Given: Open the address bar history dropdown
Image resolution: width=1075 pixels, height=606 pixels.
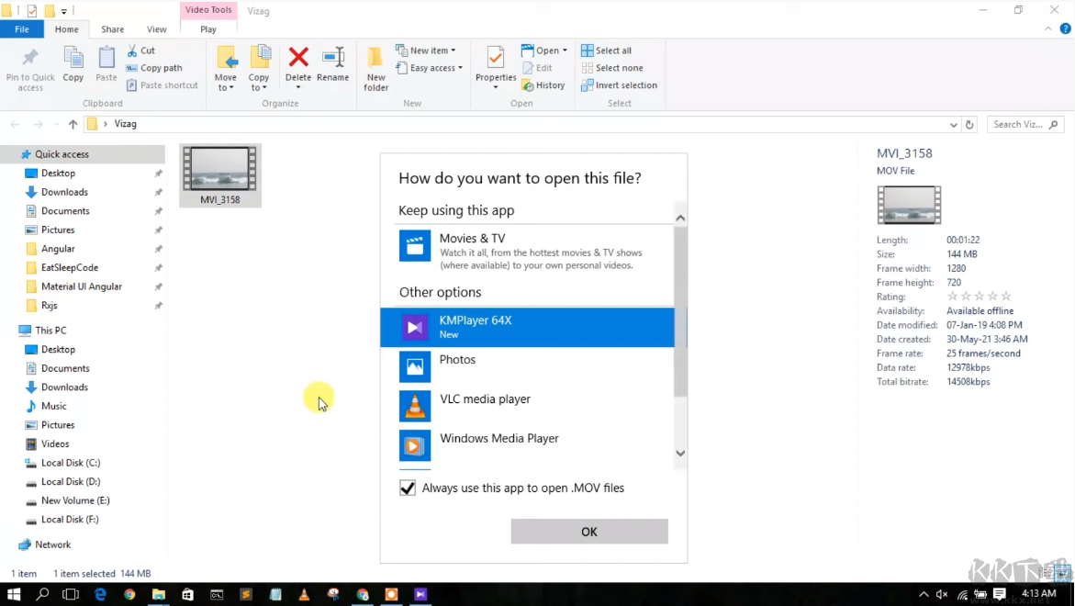Looking at the screenshot, I should pos(953,125).
